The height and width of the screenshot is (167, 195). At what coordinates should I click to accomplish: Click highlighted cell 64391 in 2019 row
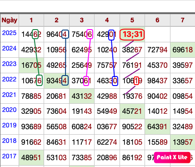click(157, 127)
